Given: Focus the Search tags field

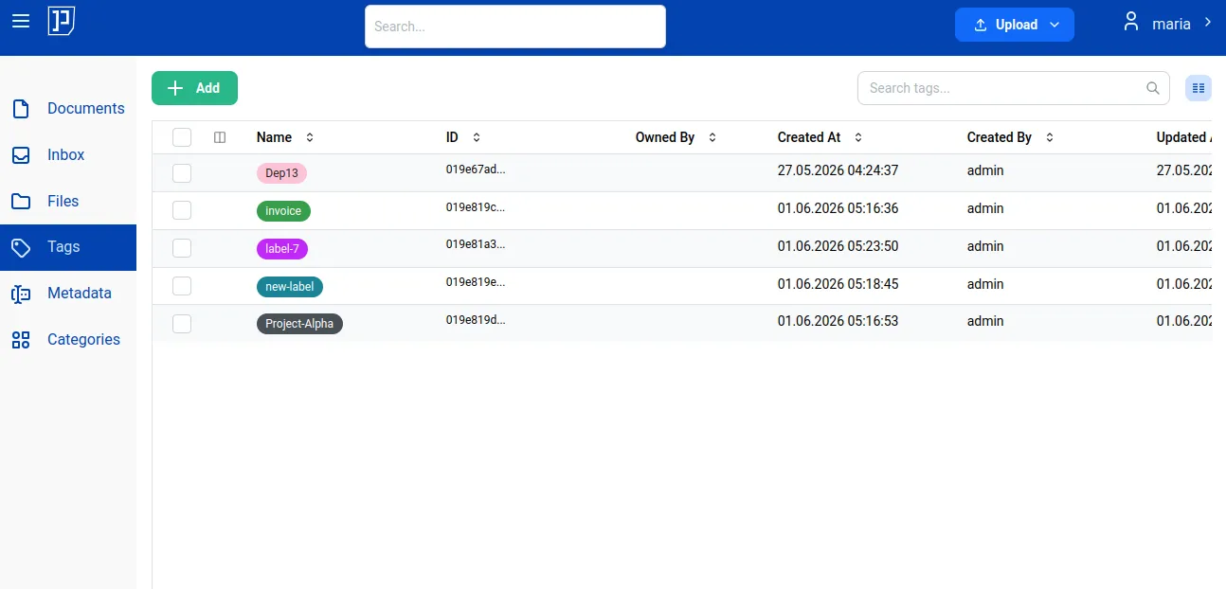Looking at the screenshot, I should tap(1014, 88).
